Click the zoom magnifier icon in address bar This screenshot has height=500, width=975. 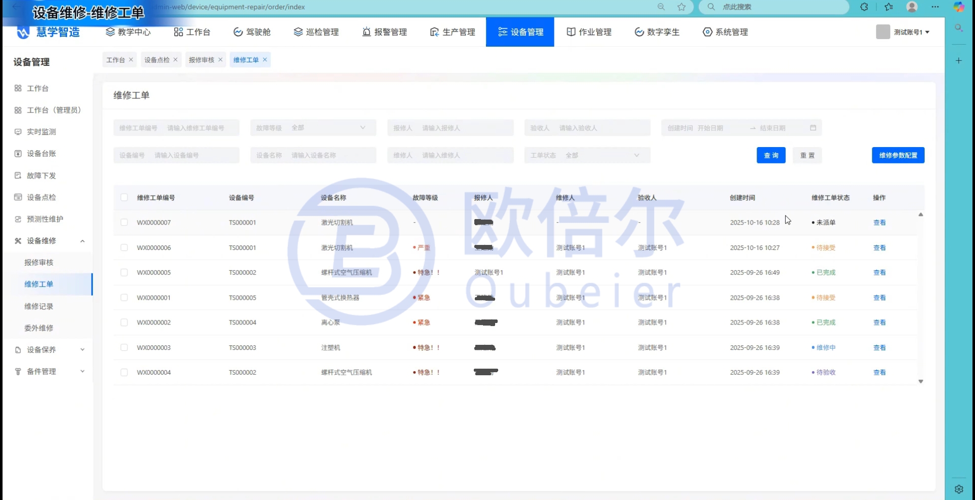(x=661, y=7)
